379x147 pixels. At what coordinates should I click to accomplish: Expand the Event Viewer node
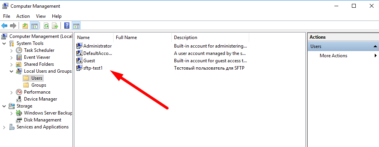(11, 58)
